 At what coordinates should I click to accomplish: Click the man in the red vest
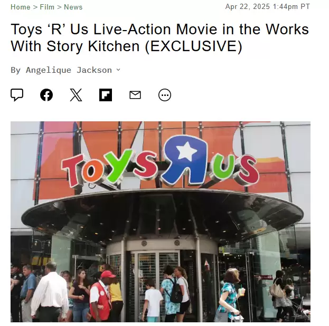tap(101, 298)
